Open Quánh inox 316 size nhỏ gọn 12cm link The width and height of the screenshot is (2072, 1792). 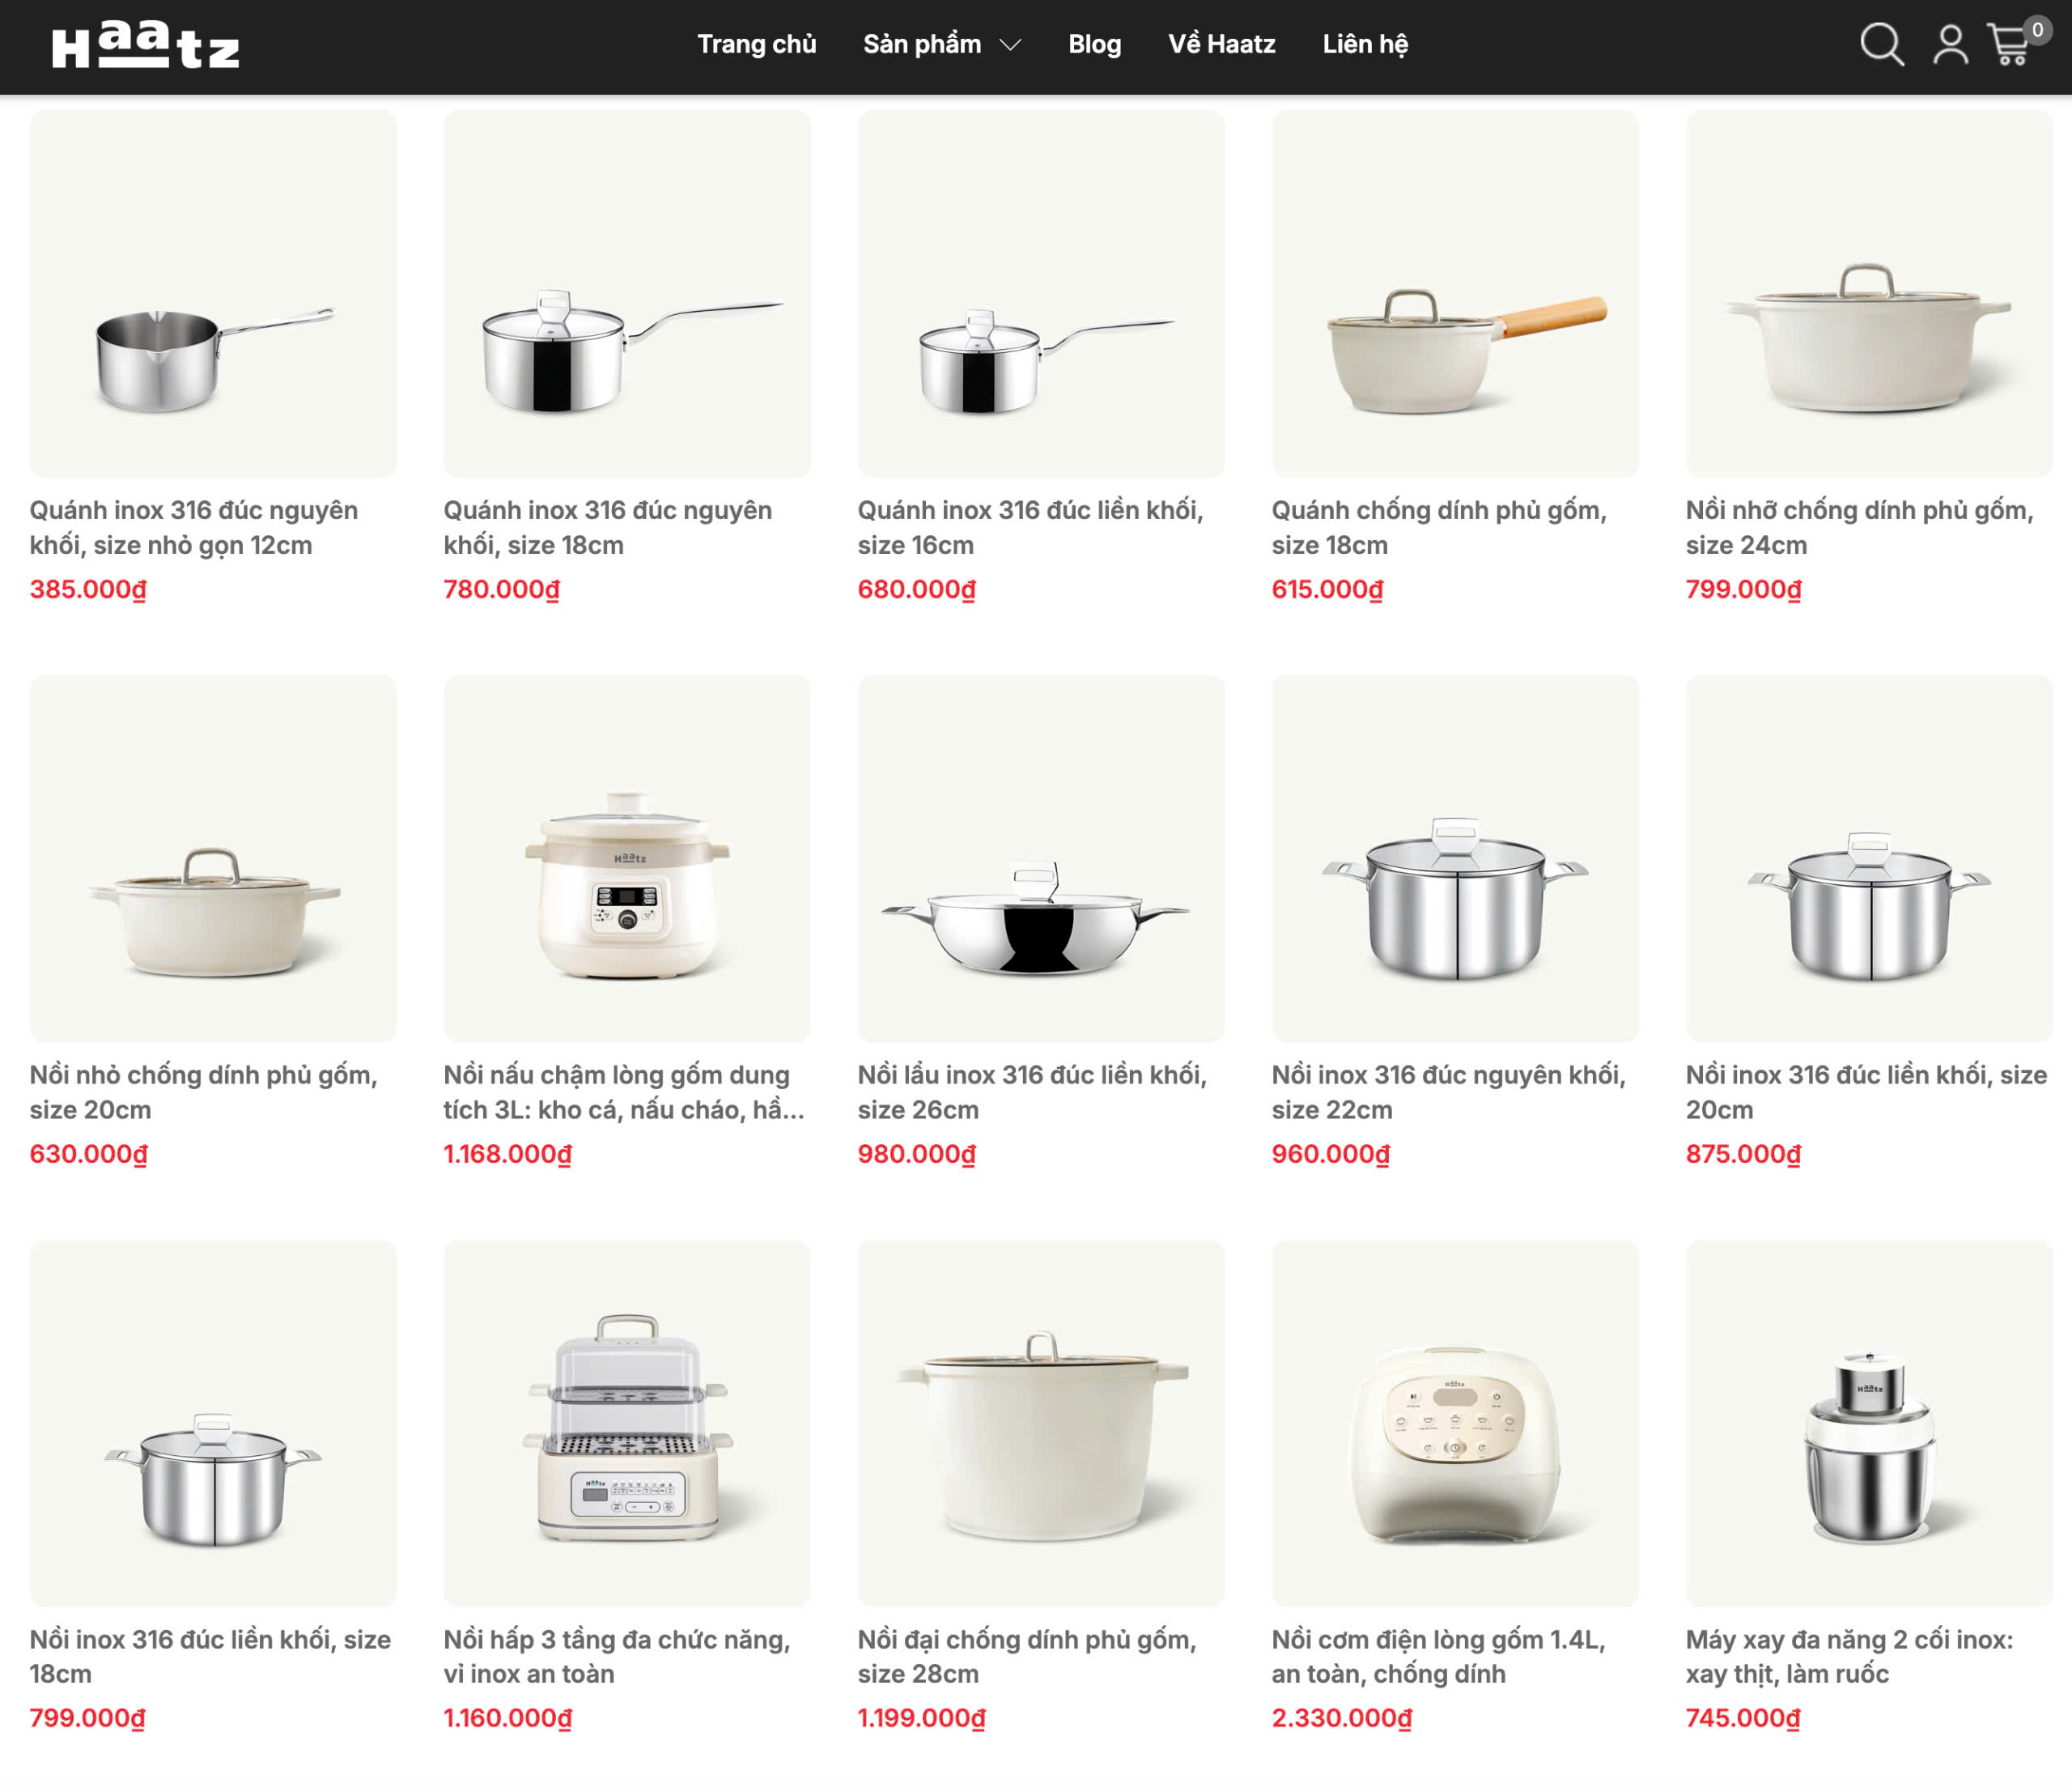194,527
